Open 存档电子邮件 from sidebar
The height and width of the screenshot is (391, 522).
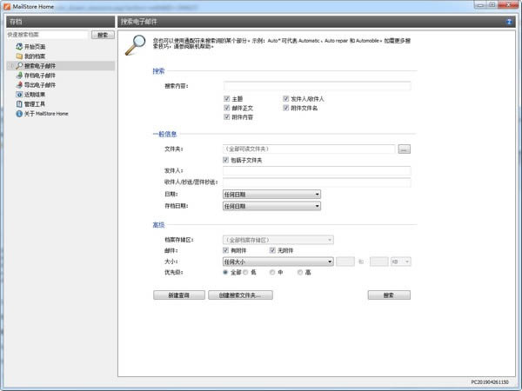click(39, 76)
